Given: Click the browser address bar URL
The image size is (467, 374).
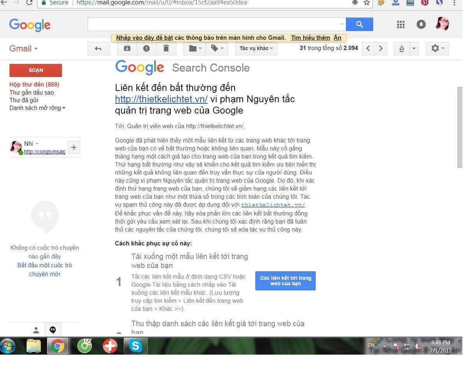Looking at the screenshot, I should pos(162,3).
